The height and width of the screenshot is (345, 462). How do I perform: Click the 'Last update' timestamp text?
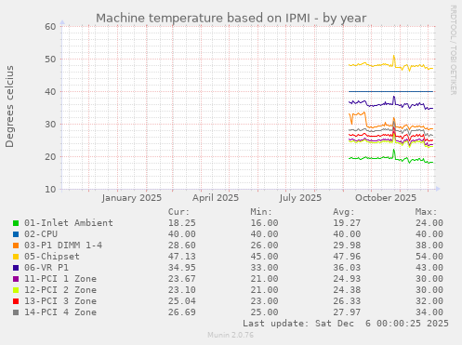[x=346, y=324]
